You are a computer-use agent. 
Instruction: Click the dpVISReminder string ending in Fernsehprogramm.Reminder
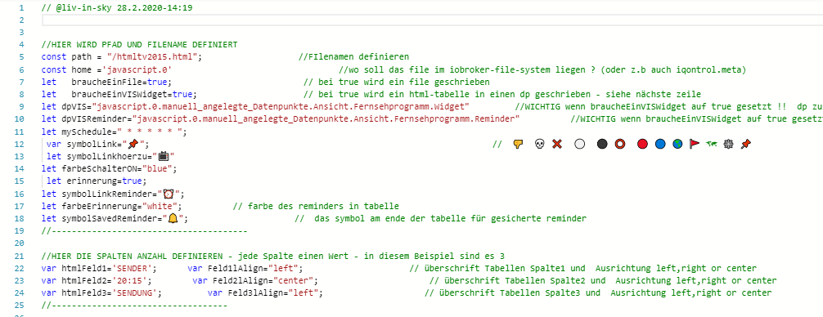pyautogui.click(x=326, y=119)
